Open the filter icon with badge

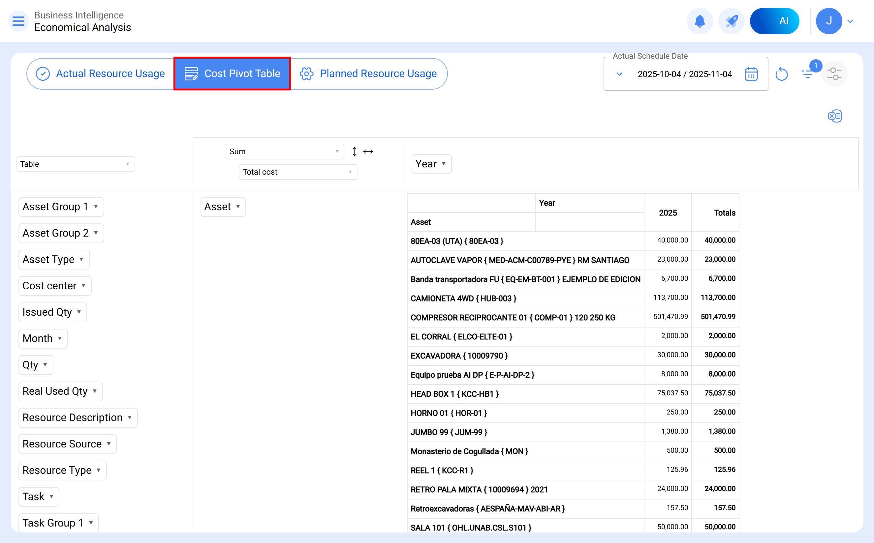[x=807, y=74]
